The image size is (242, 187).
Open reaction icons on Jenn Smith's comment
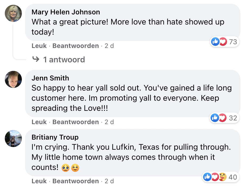point(219,118)
